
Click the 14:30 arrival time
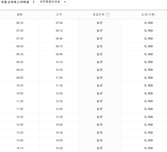tap(59, 132)
